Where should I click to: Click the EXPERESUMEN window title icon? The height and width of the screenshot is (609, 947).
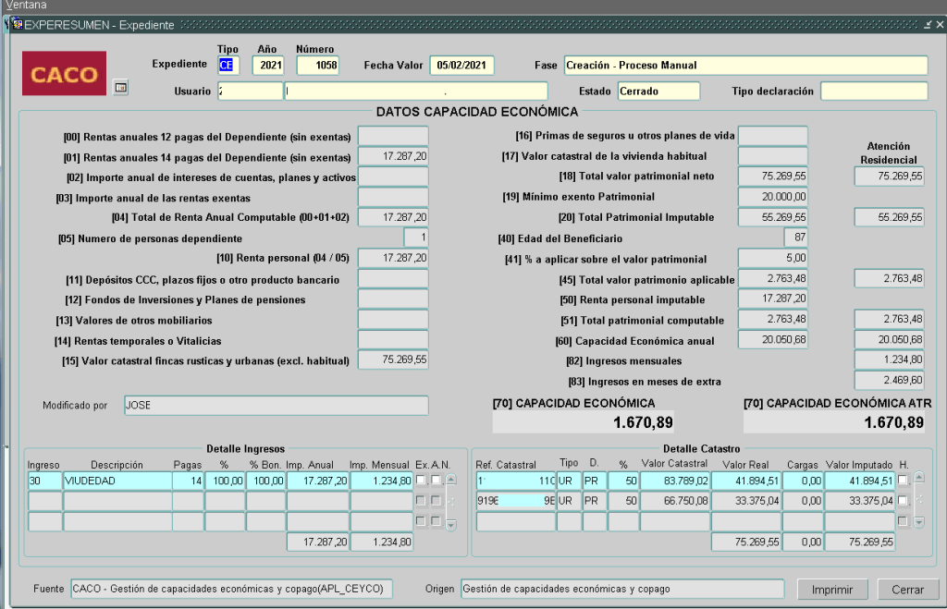coord(17,25)
